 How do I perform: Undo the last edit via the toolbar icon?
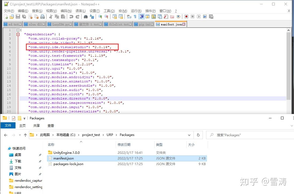pyautogui.click(x=71, y=17)
